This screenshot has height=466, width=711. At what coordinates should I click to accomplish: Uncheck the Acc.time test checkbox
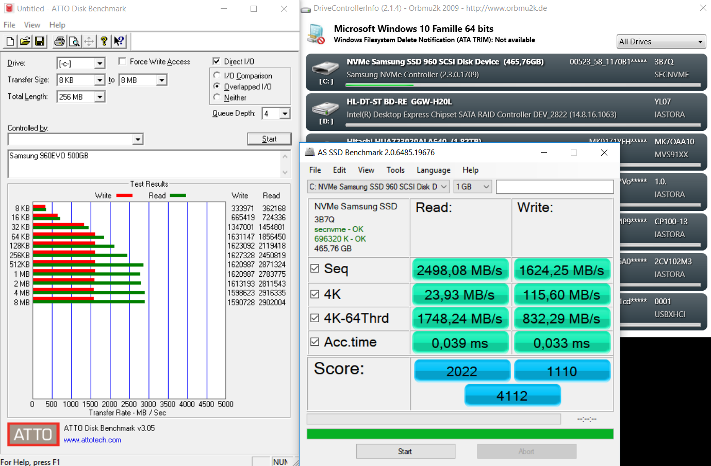[315, 342]
